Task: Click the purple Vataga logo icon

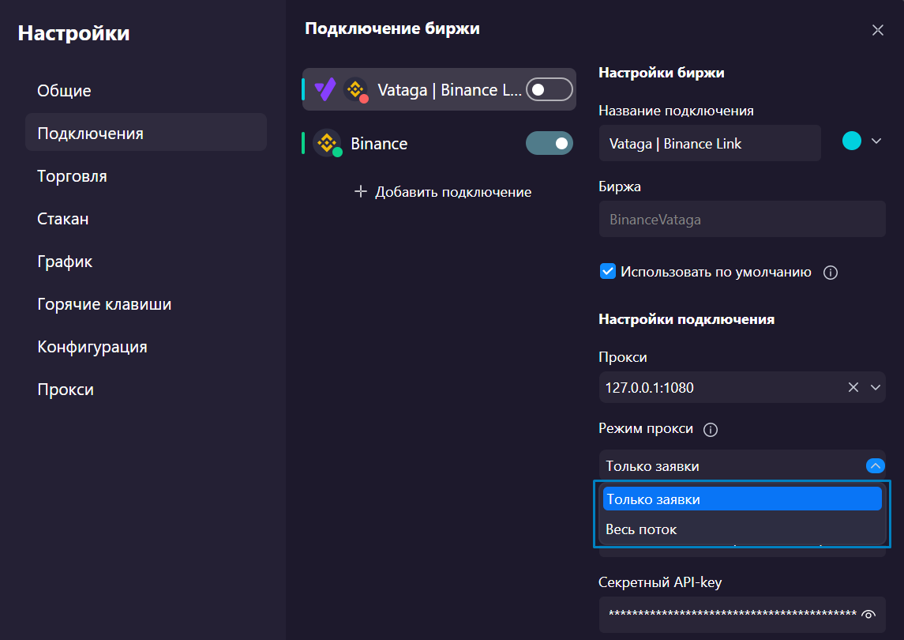Action: point(325,89)
